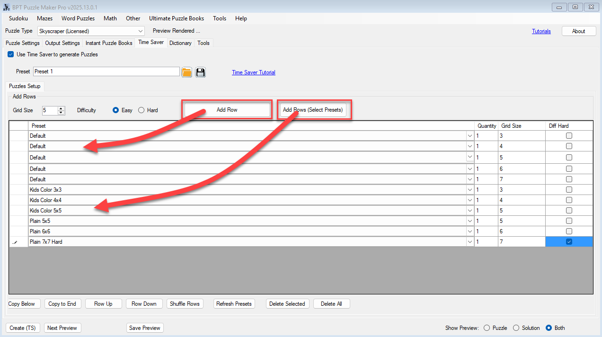The height and width of the screenshot is (337, 602).
Task: Select the Hard difficulty radio button
Action: [x=142, y=110]
